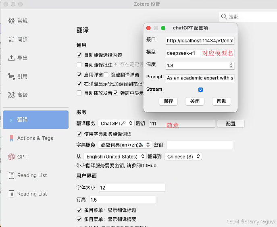Screen dimensions: 277x227
Task: Toggle 启用弹窗 checkbox
Action: click(79, 75)
